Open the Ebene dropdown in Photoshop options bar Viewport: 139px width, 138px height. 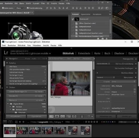[x=20, y=8]
